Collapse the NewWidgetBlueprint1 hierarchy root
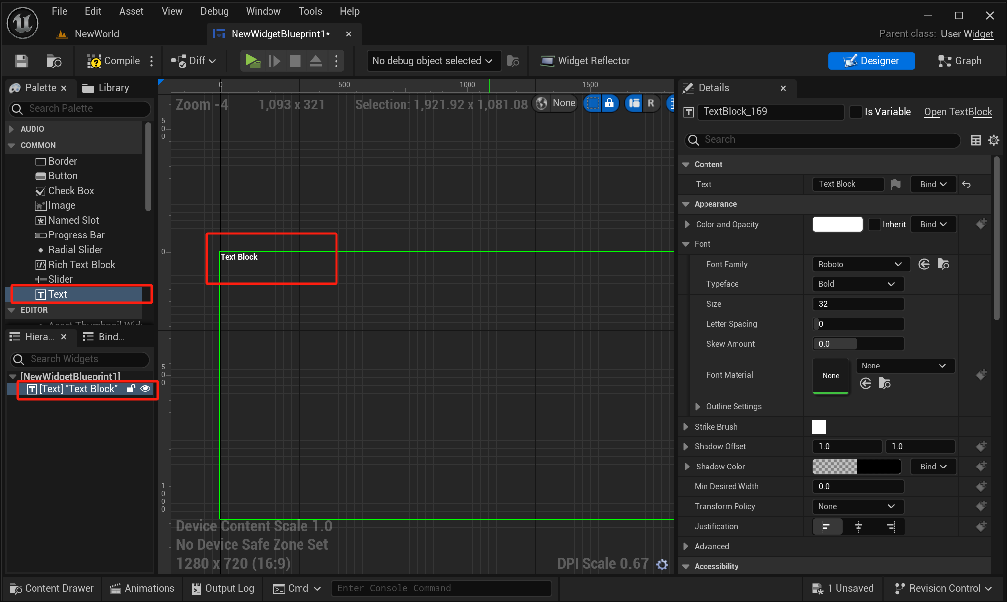 (13, 376)
